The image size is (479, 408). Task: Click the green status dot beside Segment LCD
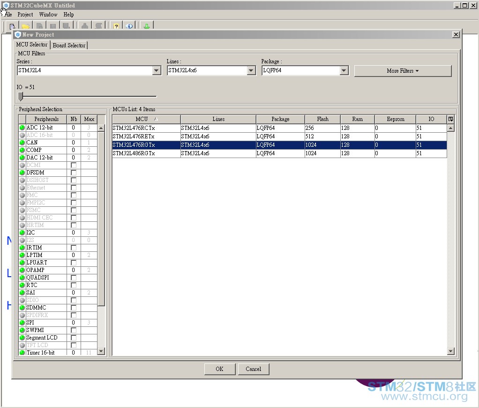[22, 337]
